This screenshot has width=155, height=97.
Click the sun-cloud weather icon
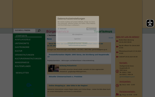(29, 85)
